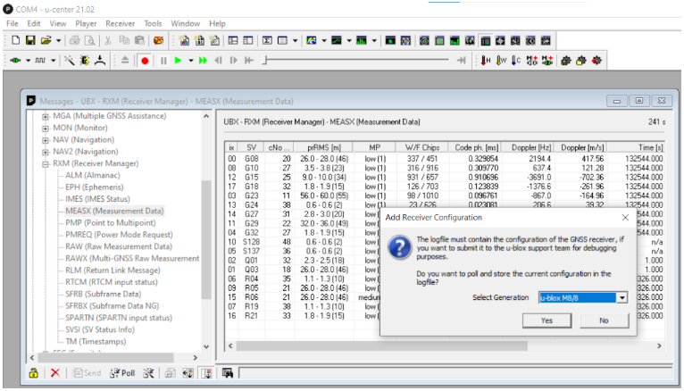Screen dimensions: 684x391
Task: Click the Coldstart thermometer C icon
Action: [x=516, y=61]
